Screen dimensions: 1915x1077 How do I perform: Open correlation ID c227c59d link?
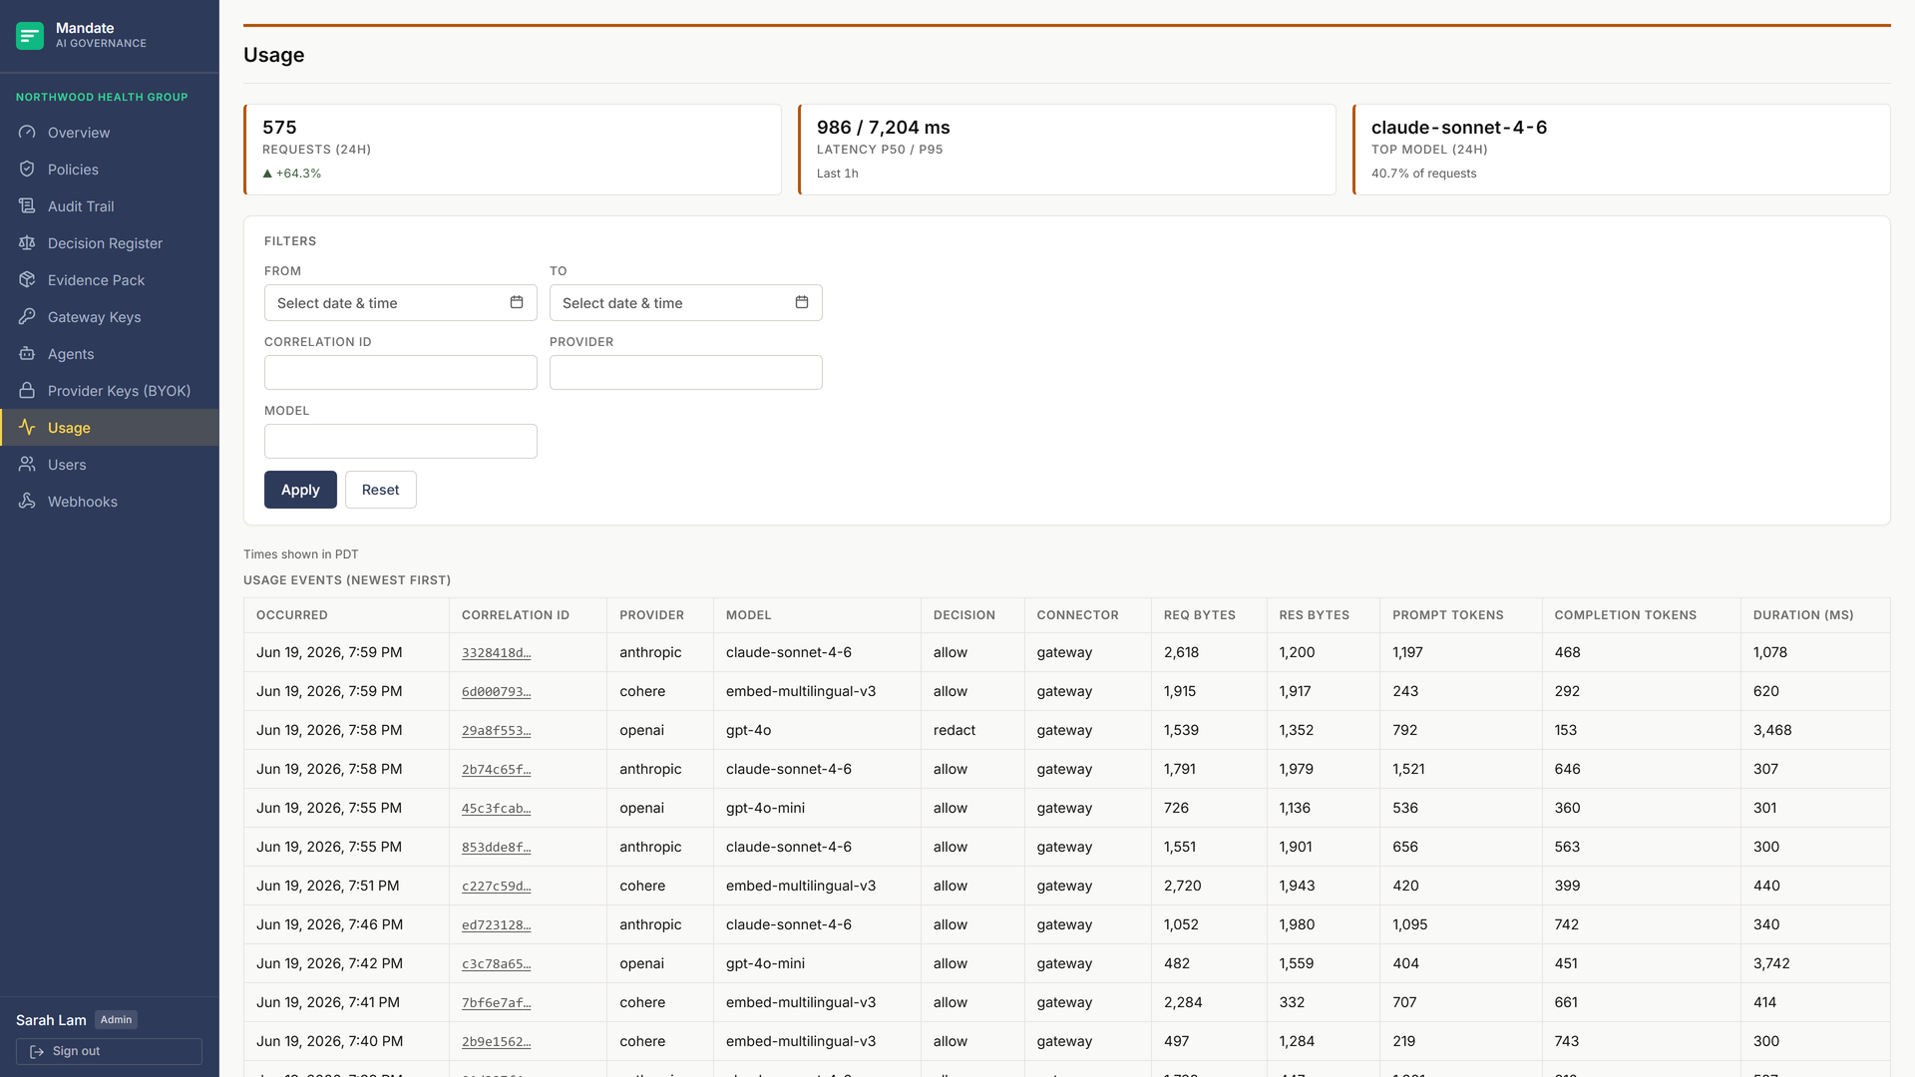(496, 887)
